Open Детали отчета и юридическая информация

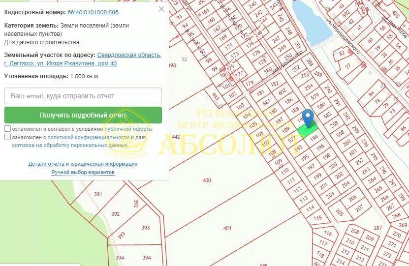[x=83, y=164]
